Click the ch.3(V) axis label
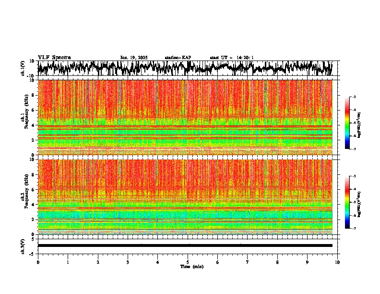380x294 pixels. point(23,246)
